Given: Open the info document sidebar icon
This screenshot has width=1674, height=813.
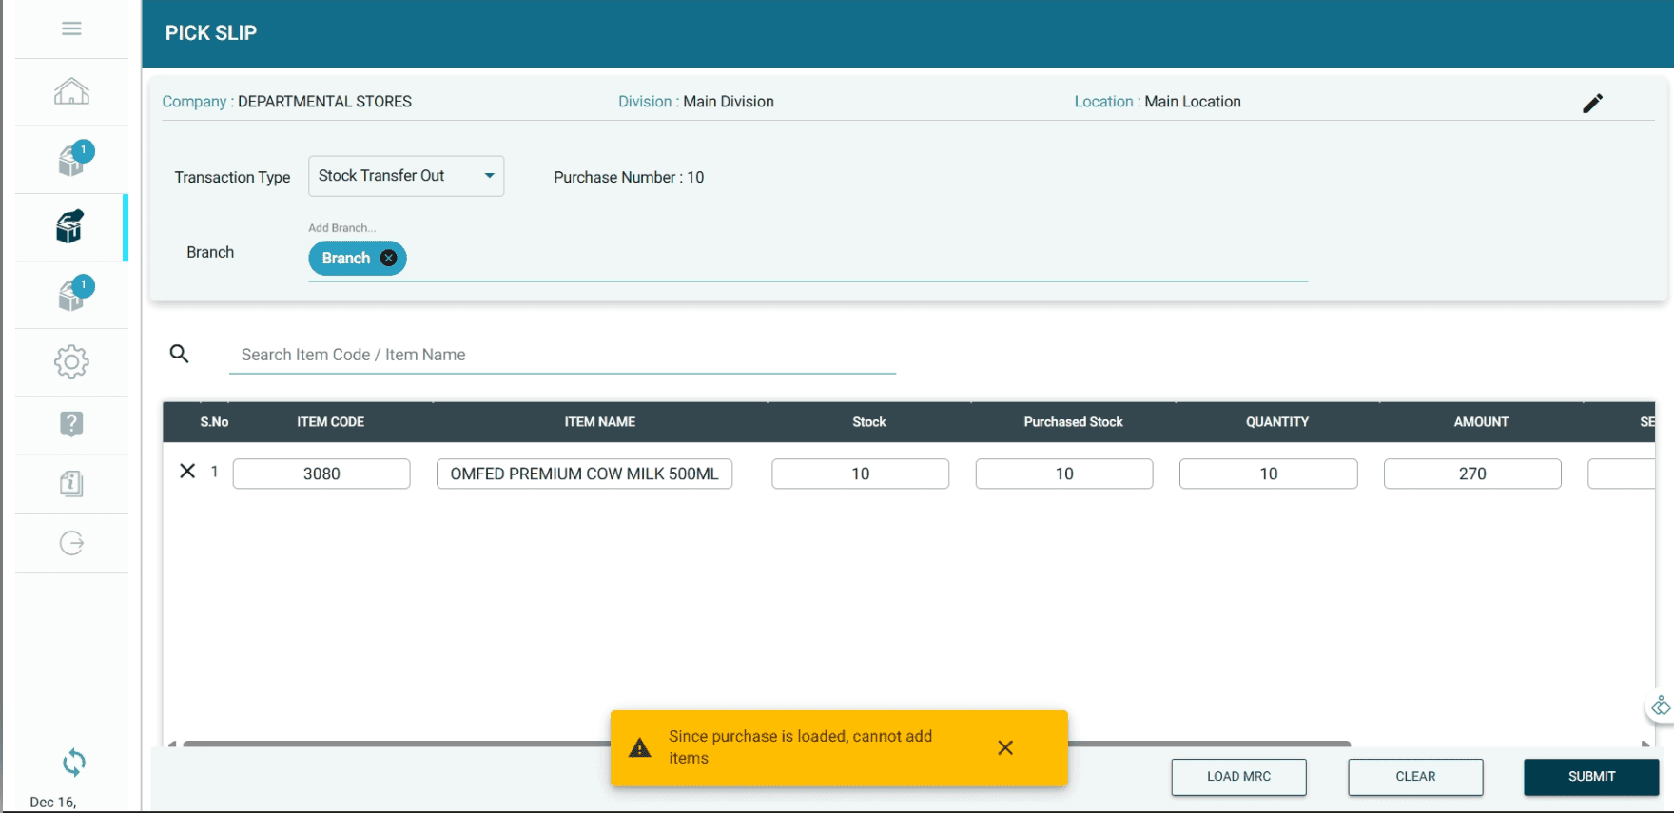Looking at the screenshot, I should coord(71,484).
